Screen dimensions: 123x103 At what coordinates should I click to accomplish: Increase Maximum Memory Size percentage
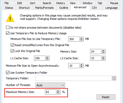(58, 91)
